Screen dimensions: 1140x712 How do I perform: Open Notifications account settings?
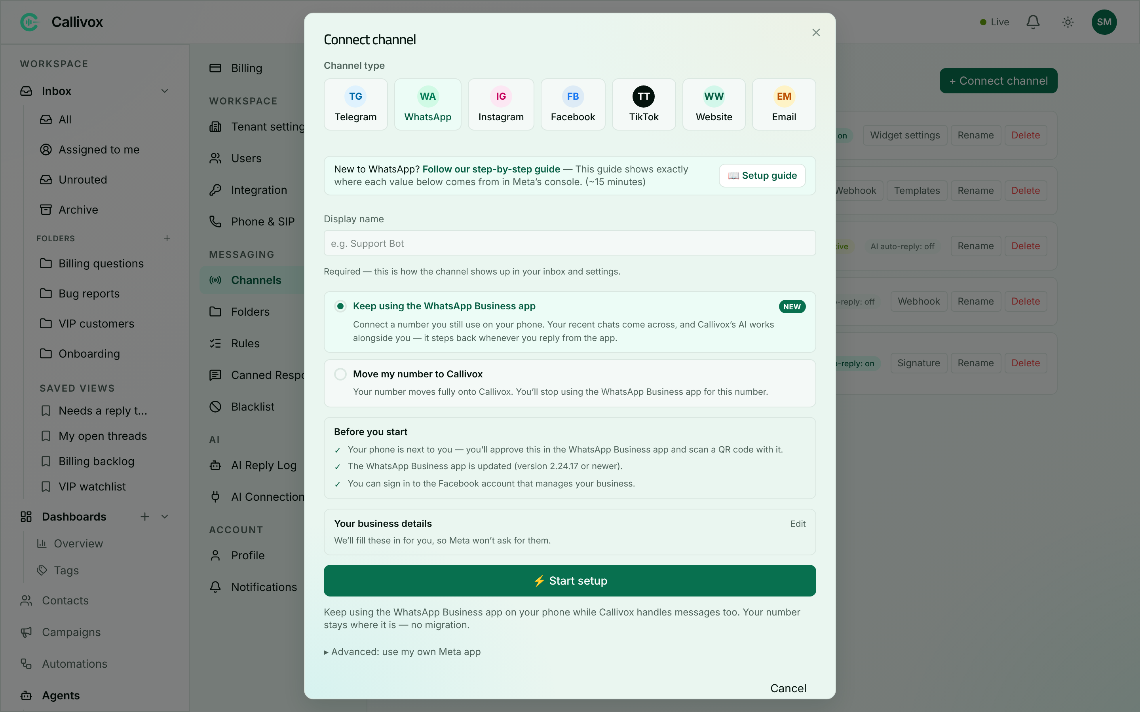(252, 587)
